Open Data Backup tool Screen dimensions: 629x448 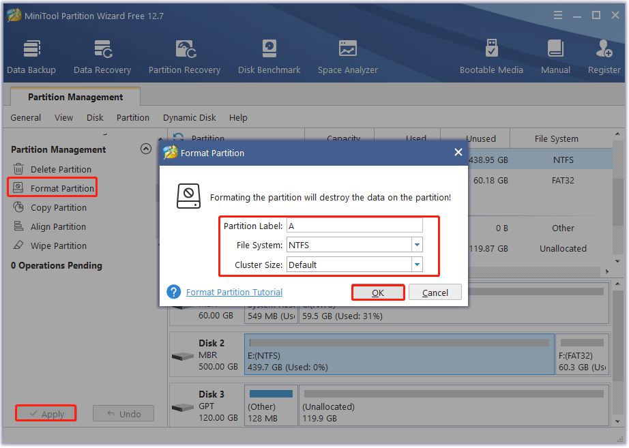31,57
